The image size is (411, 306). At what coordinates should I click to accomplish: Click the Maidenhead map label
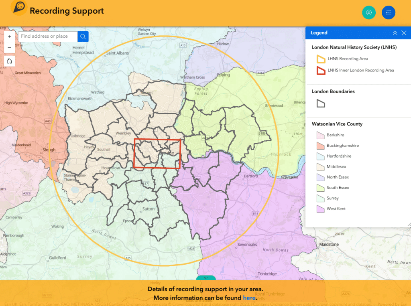click(x=21, y=145)
